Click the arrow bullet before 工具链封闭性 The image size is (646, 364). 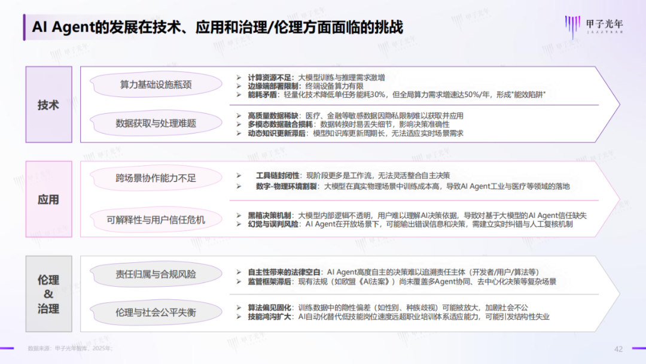point(239,175)
